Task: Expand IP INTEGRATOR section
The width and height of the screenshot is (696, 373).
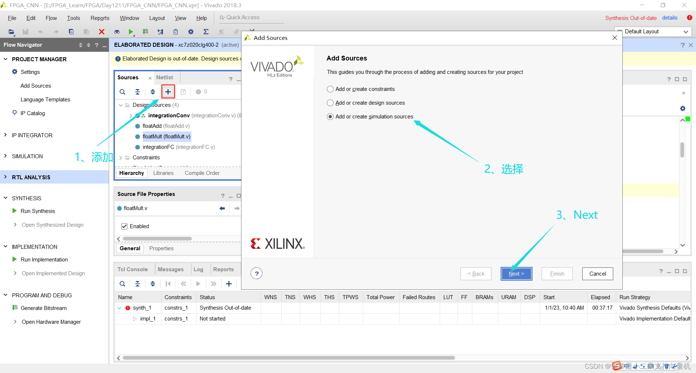Action: click(x=5, y=135)
